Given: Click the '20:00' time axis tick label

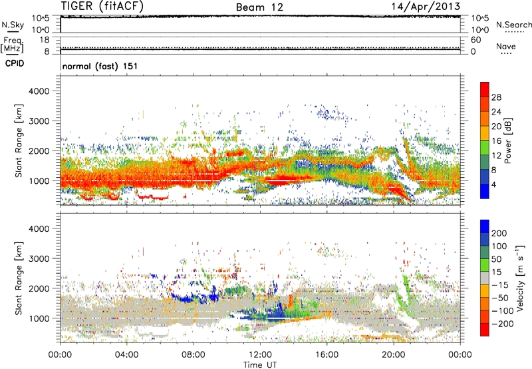Looking at the screenshot, I should [394, 355].
